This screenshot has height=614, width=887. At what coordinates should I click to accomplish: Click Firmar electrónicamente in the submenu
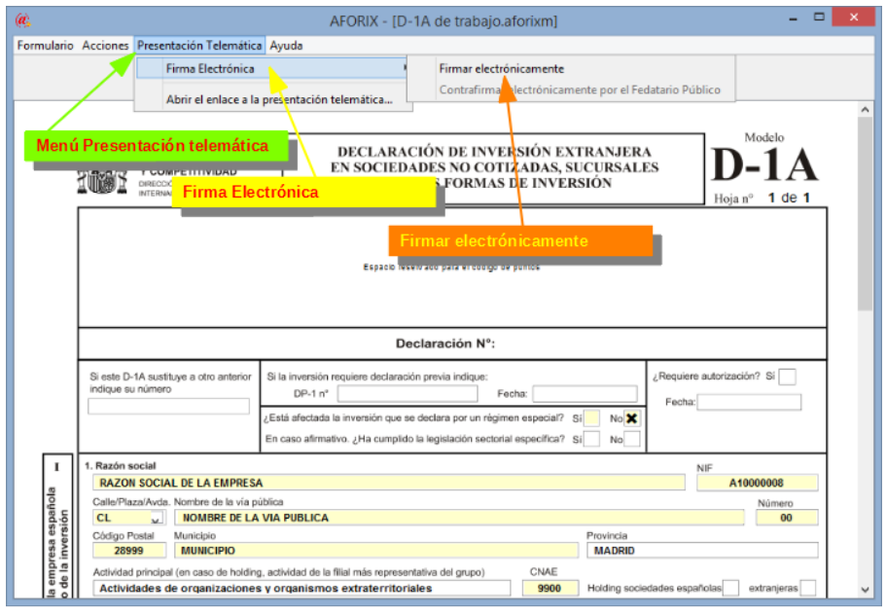tap(502, 69)
